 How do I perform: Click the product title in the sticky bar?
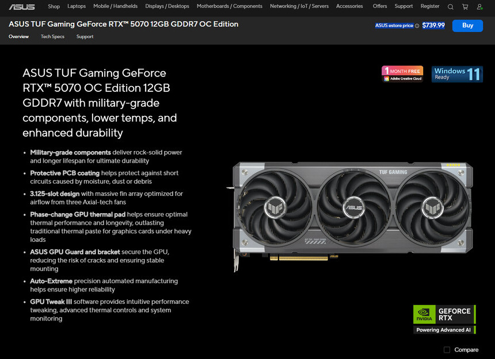point(123,24)
